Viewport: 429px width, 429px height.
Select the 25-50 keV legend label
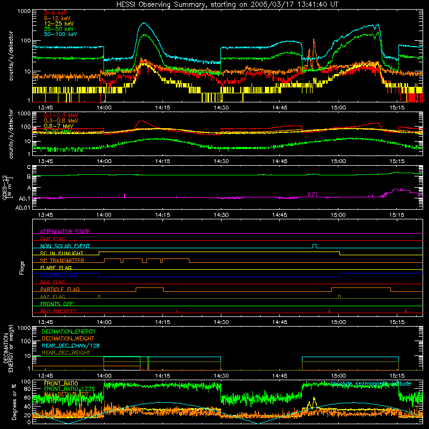[59, 29]
